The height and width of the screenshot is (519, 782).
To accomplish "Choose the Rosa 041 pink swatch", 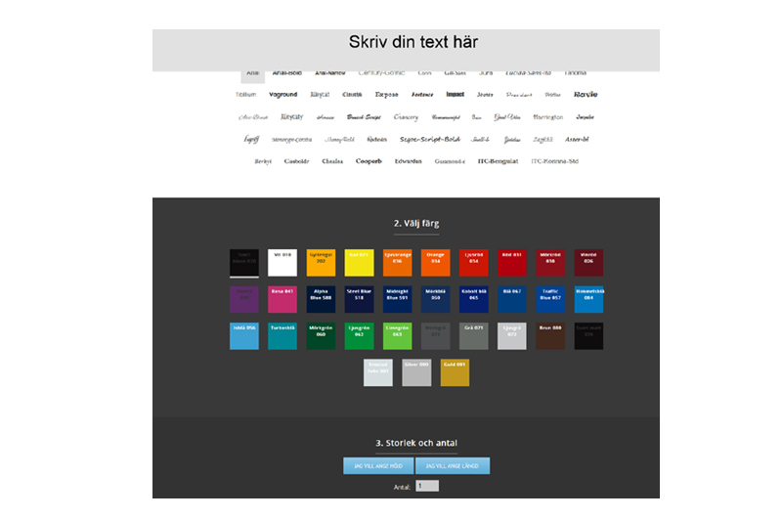I will click(x=282, y=299).
